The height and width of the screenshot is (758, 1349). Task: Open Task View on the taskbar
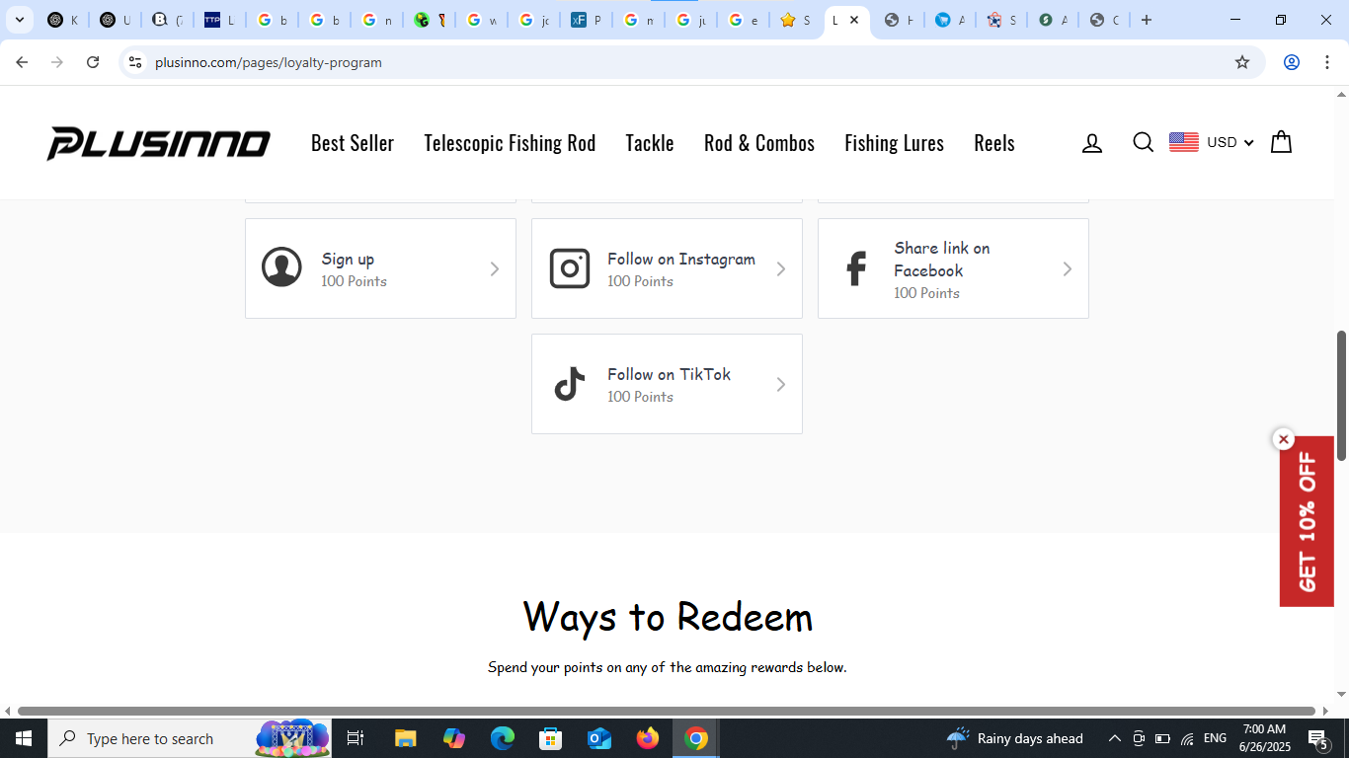[x=356, y=738]
